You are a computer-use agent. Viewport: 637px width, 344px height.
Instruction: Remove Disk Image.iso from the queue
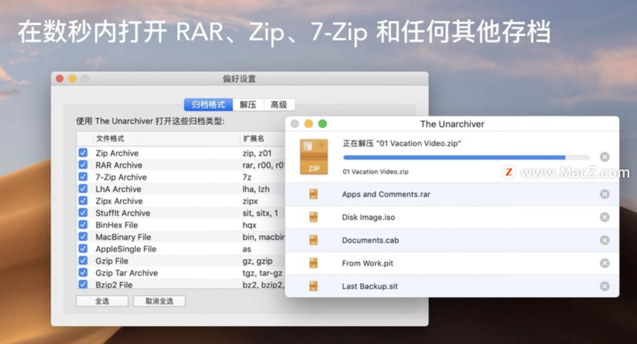coord(605,217)
